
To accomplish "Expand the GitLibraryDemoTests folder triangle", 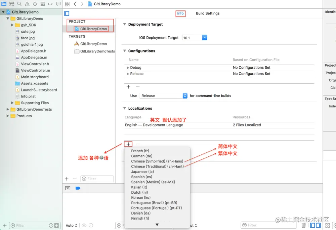I will tap(8, 109).
